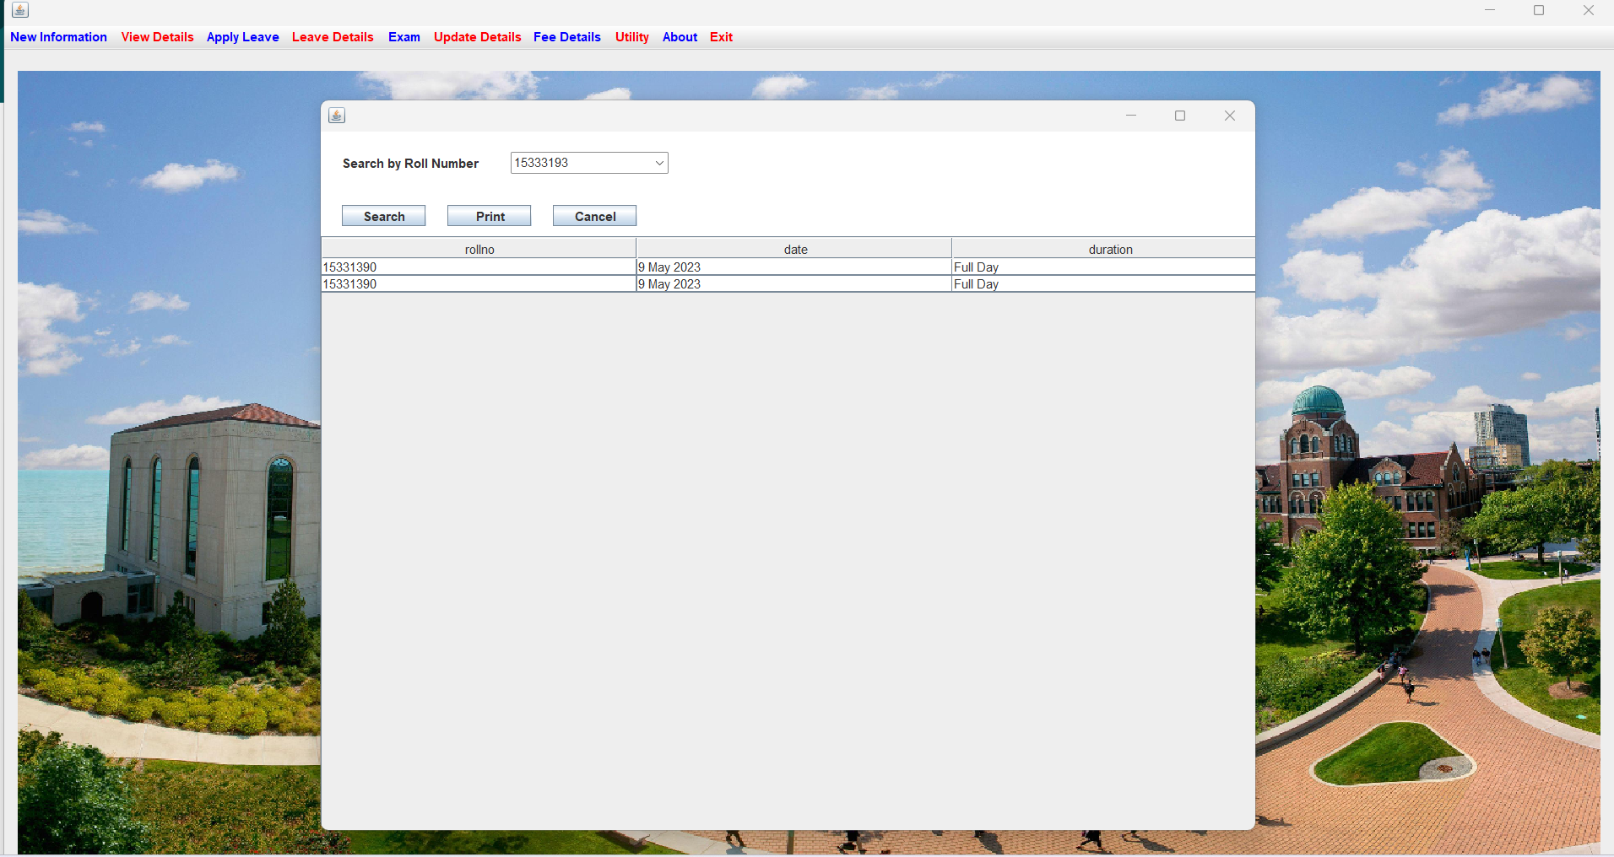This screenshot has height=857, width=1614.
Task: Open the roll number dropdown list
Action: click(658, 162)
